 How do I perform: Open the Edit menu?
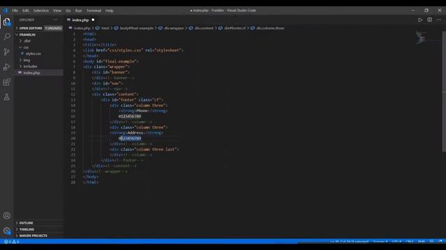[x=26, y=10]
